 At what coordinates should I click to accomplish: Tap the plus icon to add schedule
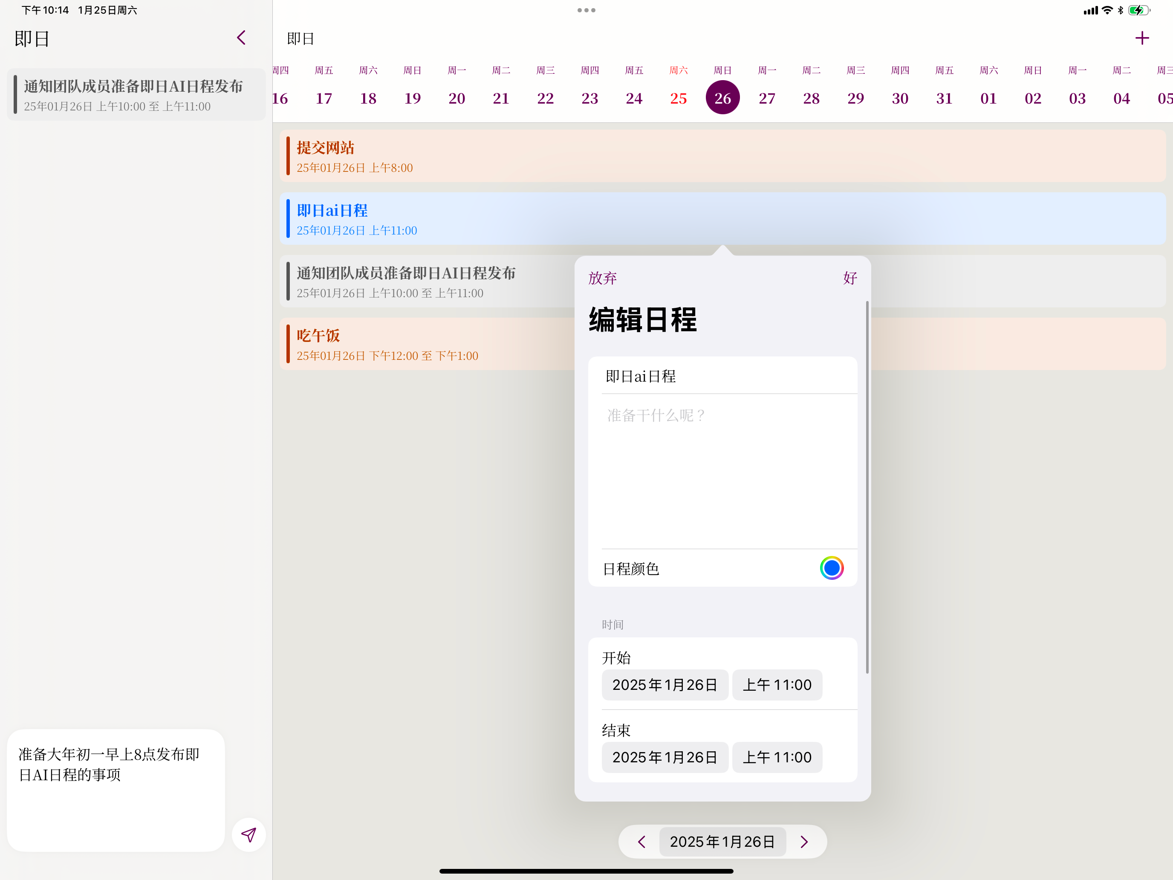coord(1142,38)
